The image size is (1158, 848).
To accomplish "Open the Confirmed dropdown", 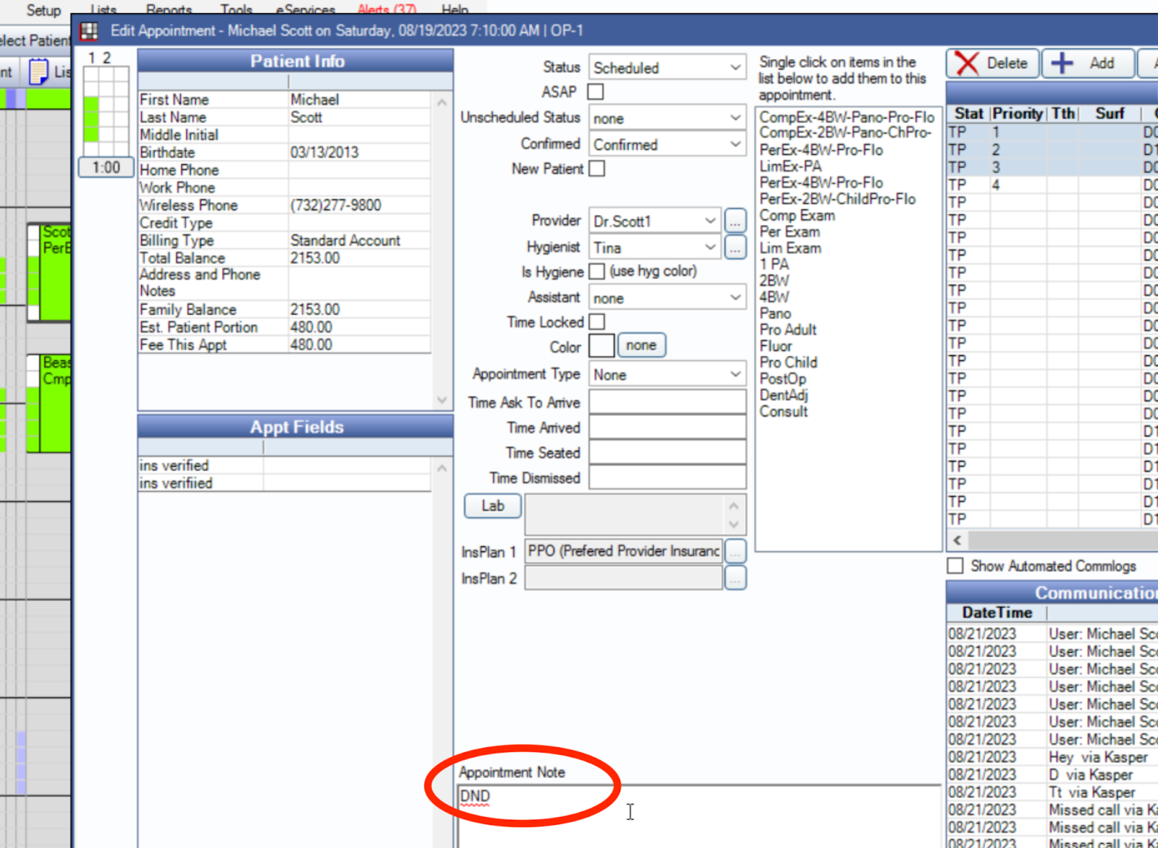I will [667, 145].
